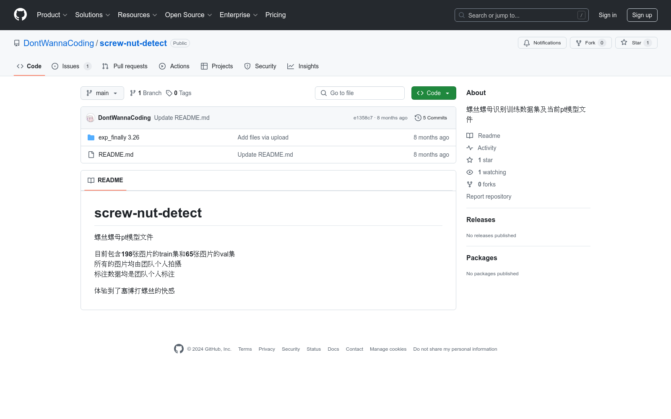Open the Pull requests tab
671x419 pixels.
point(125,66)
